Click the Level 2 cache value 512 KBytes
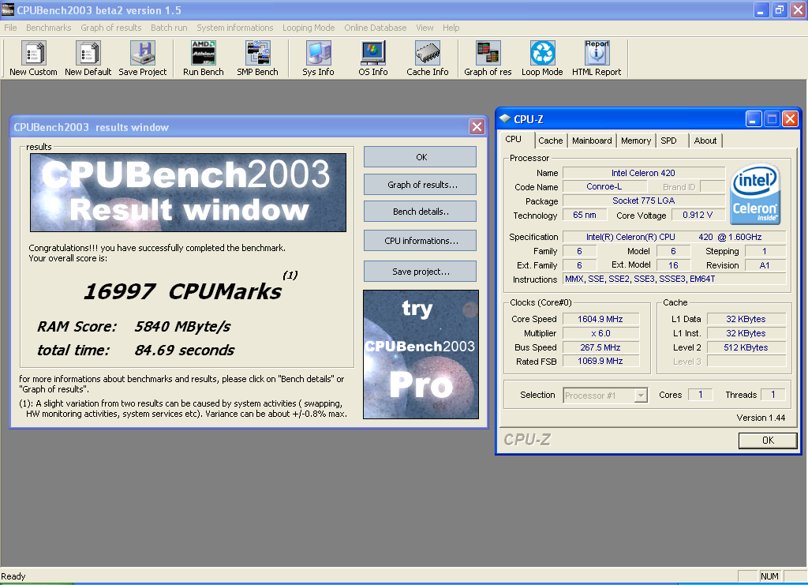The height and width of the screenshot is (585, 808). click(x=746, y=347)
